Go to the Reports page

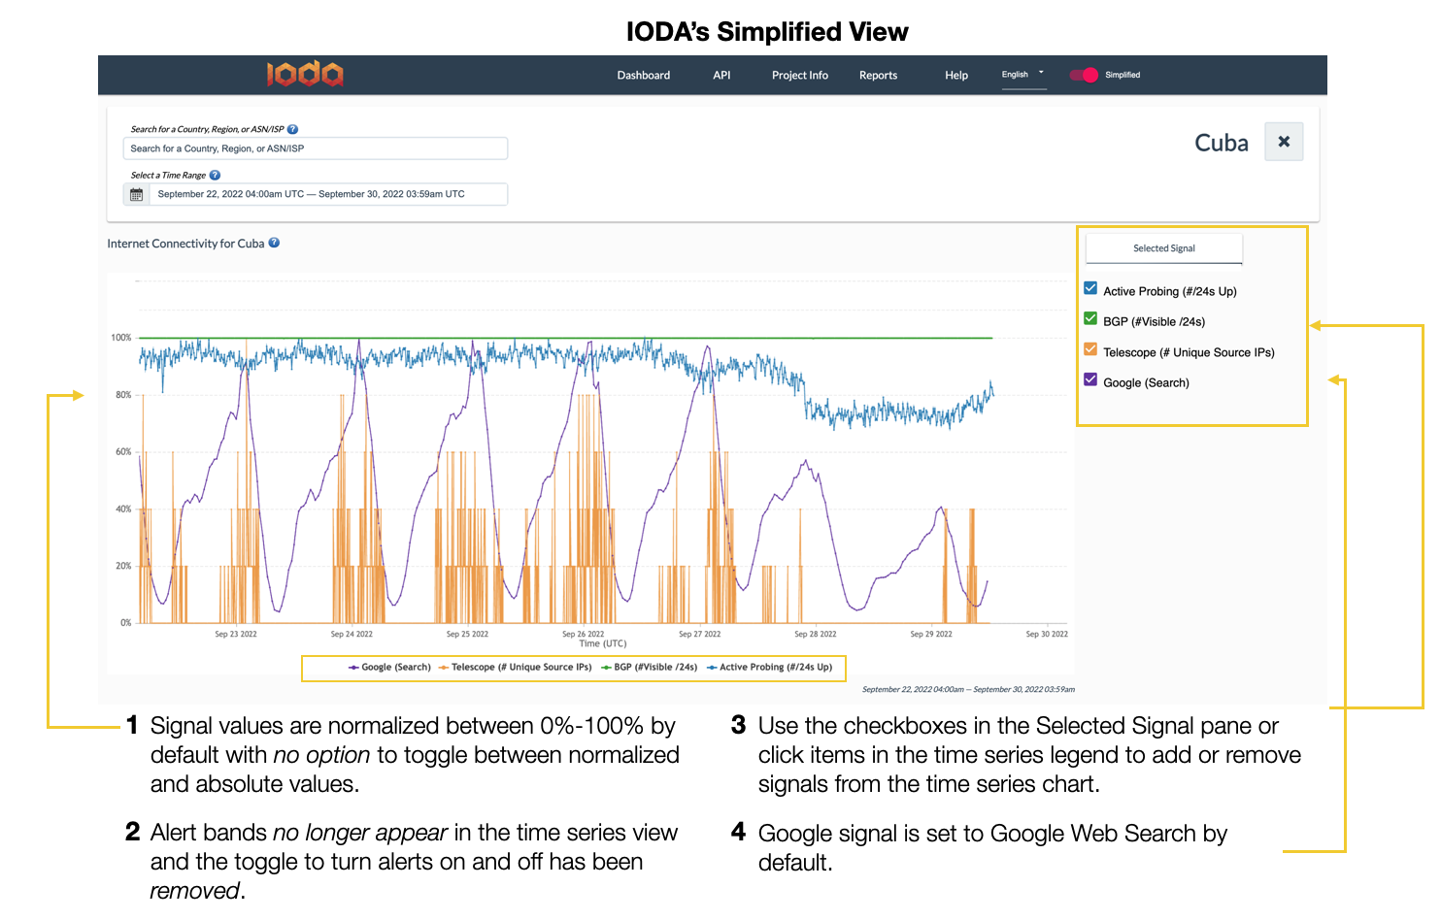pos(878,76)
